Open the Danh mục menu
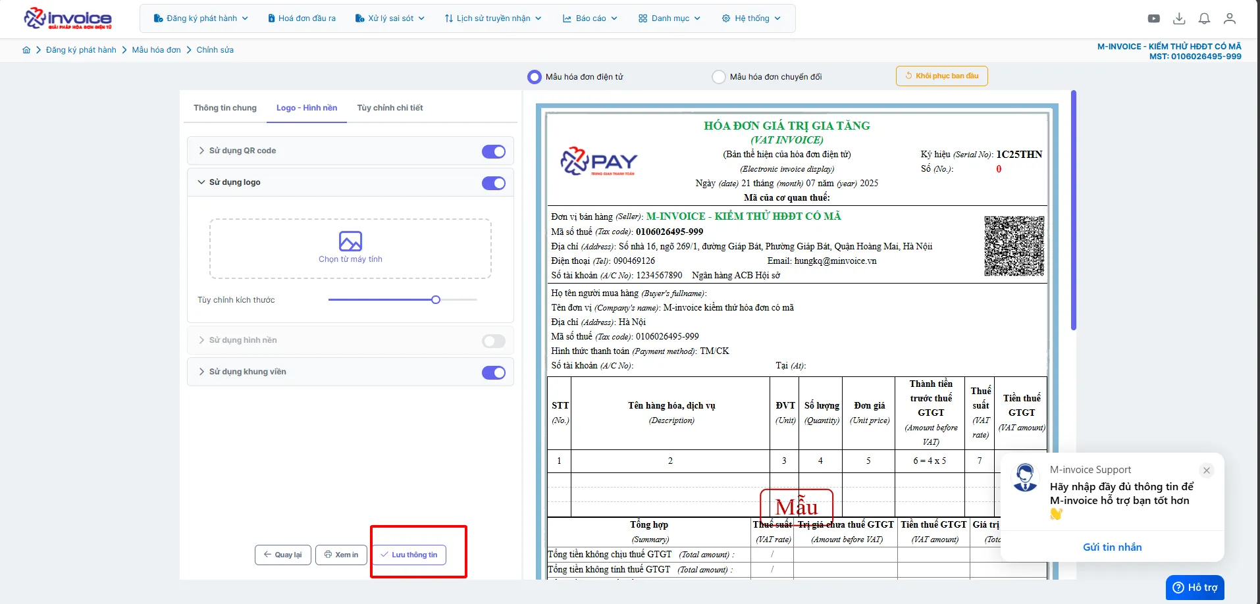Viewport: 1260px width, 604px height. click(x=669, y=18)
